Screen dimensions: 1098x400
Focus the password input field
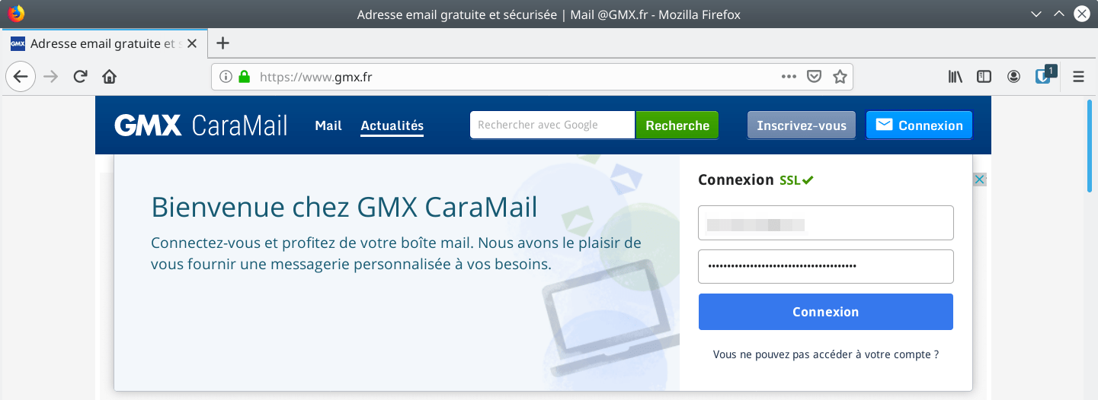point(826,266)
